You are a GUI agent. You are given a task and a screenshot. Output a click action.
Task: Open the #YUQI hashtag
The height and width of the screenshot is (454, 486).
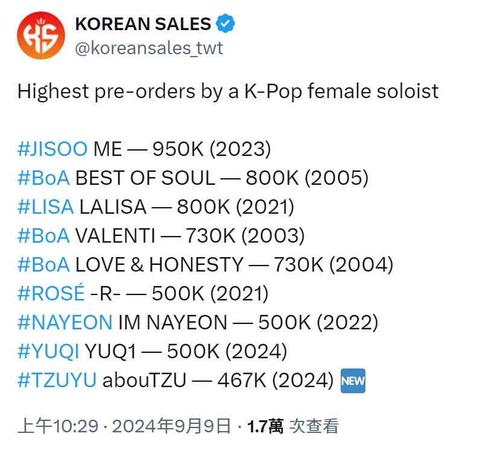pos(48,351)
